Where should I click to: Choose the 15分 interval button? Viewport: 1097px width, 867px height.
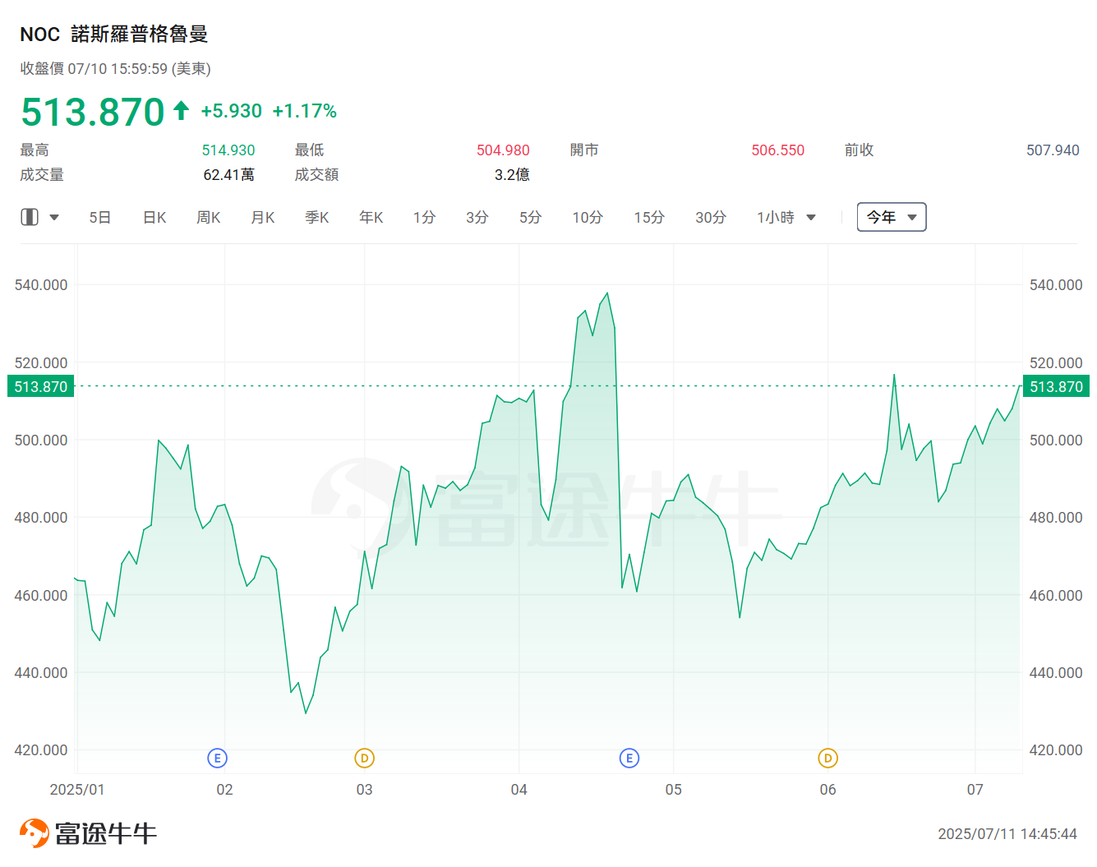pos(649,217)
